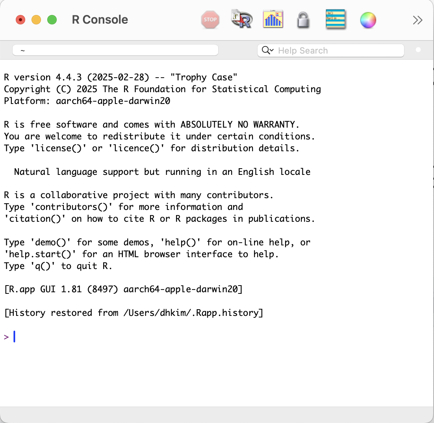Click the 'ABSOLUTELY NO WARRANTY' line

point(152,124)
